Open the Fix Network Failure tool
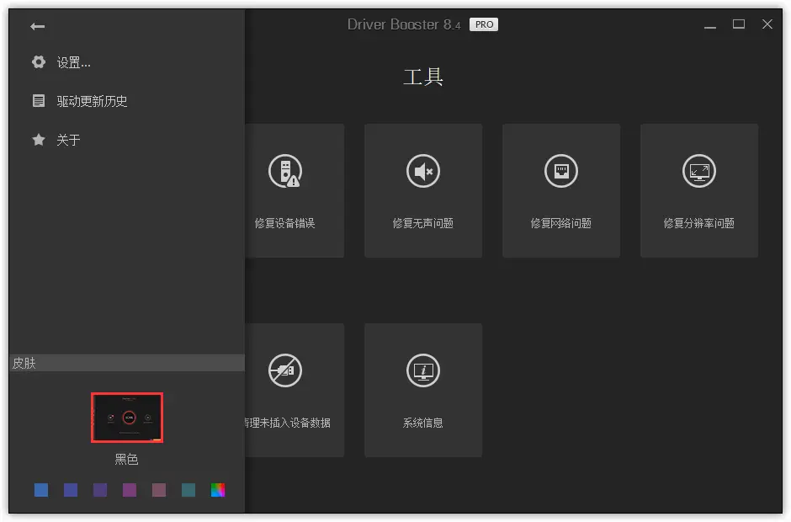This screenshot has width=791, height=522. (x=560, y=189)
